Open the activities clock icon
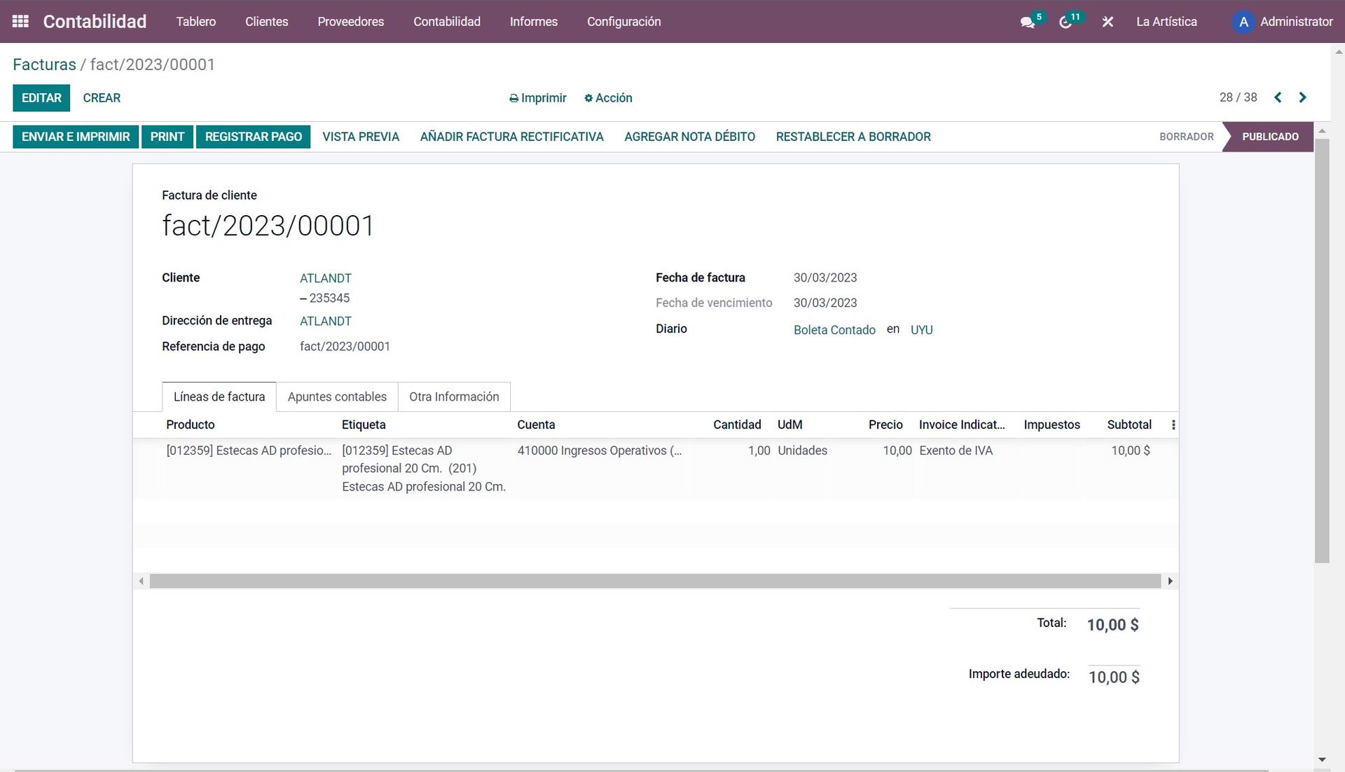The height and width of the screenshot is (772, 1345). tap(1065, 22)
